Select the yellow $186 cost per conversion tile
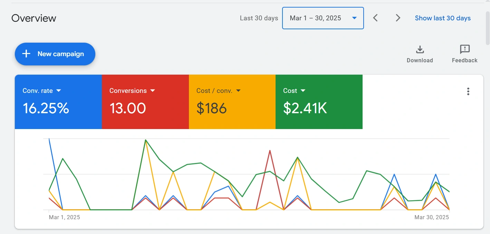The width and height of the screenshot is (490, 234). point(232,102)
